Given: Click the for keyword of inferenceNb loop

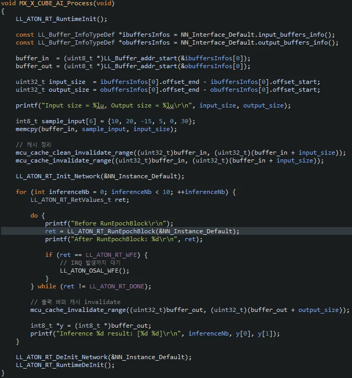Looking at the screenshot, I should pos(21,192).
